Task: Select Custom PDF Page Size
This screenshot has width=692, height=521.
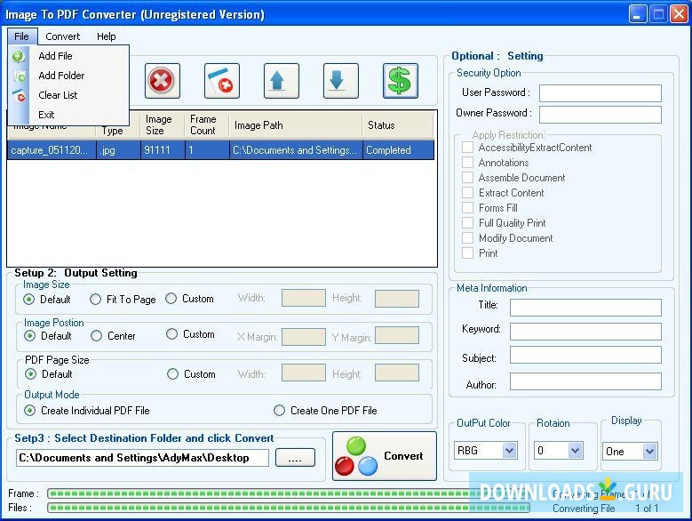Action: coord(172,374)
